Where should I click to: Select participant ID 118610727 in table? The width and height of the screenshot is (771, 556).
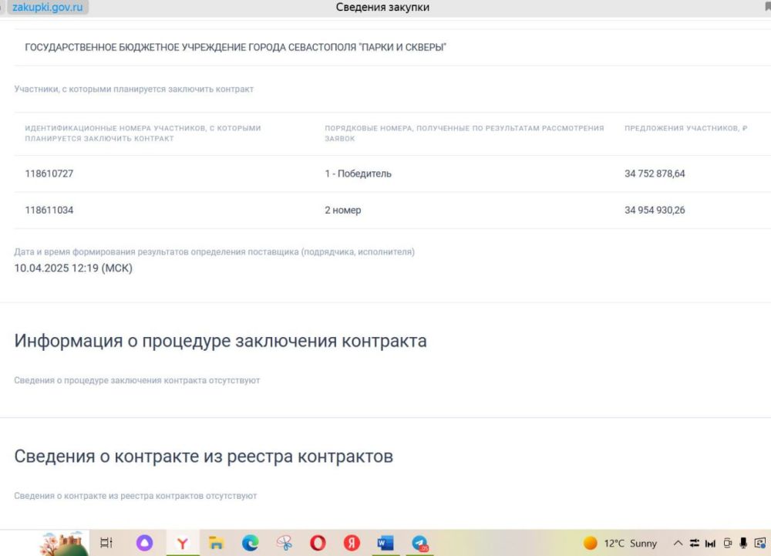pos(49,174)
